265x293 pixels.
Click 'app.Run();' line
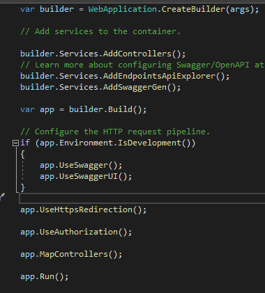45,276
